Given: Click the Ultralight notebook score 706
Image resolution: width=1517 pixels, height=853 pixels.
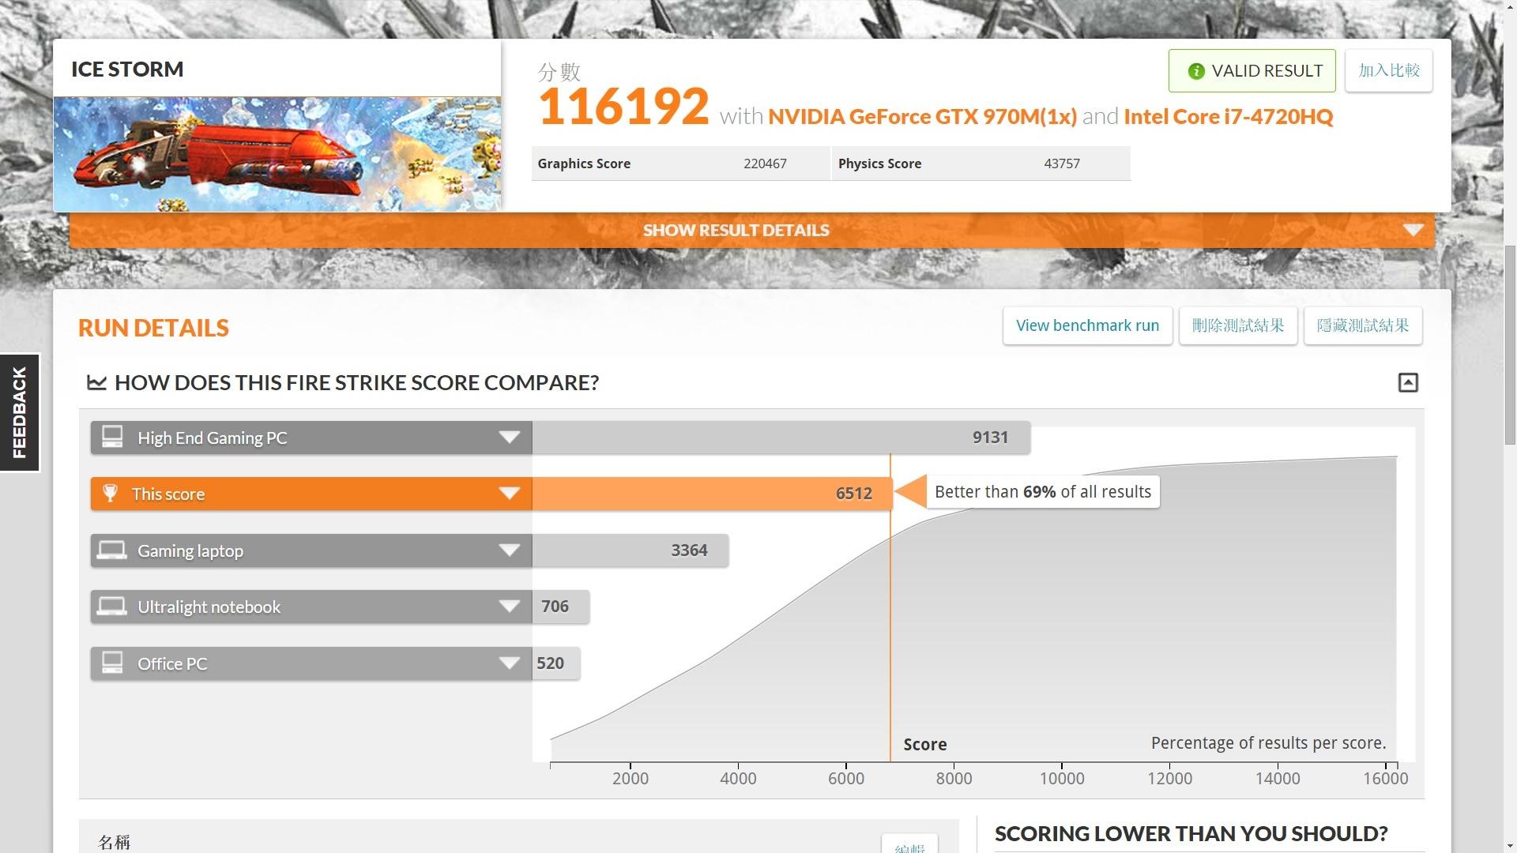Looking at the screenshot, I should point(555,607).
